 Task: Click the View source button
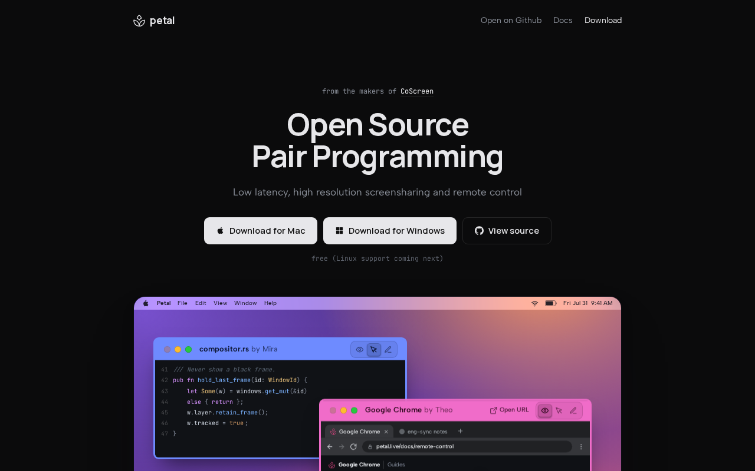click(x=507, y=231)
